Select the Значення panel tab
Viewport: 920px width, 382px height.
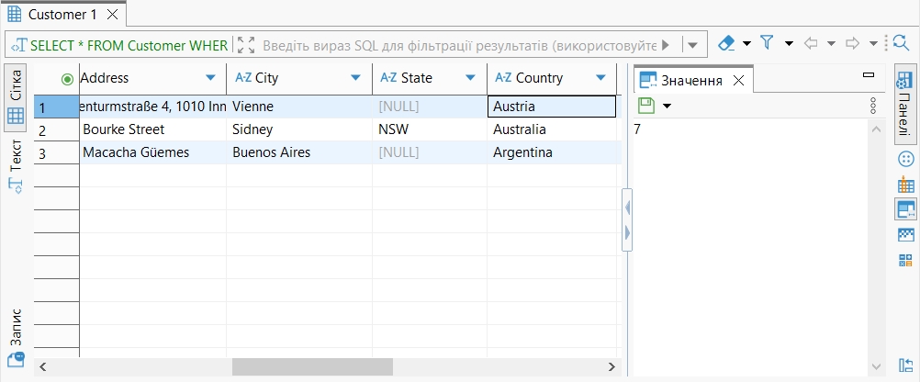[x=691, y=81]
